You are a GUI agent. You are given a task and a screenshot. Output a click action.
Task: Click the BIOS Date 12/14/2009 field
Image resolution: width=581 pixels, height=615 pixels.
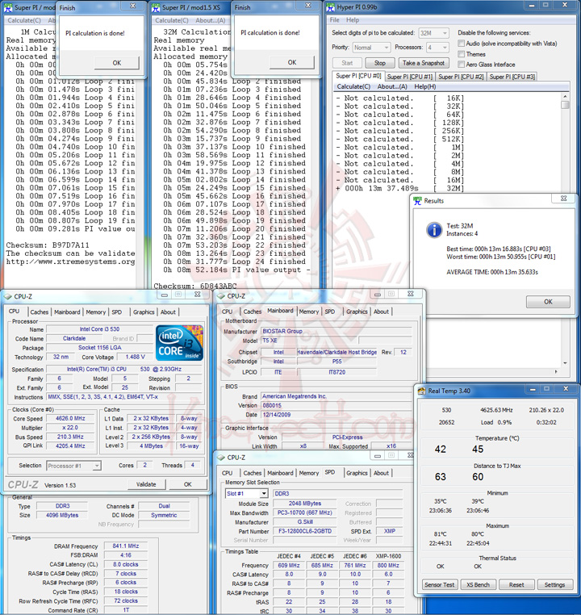pyautogui.click(x=336, y=415)
